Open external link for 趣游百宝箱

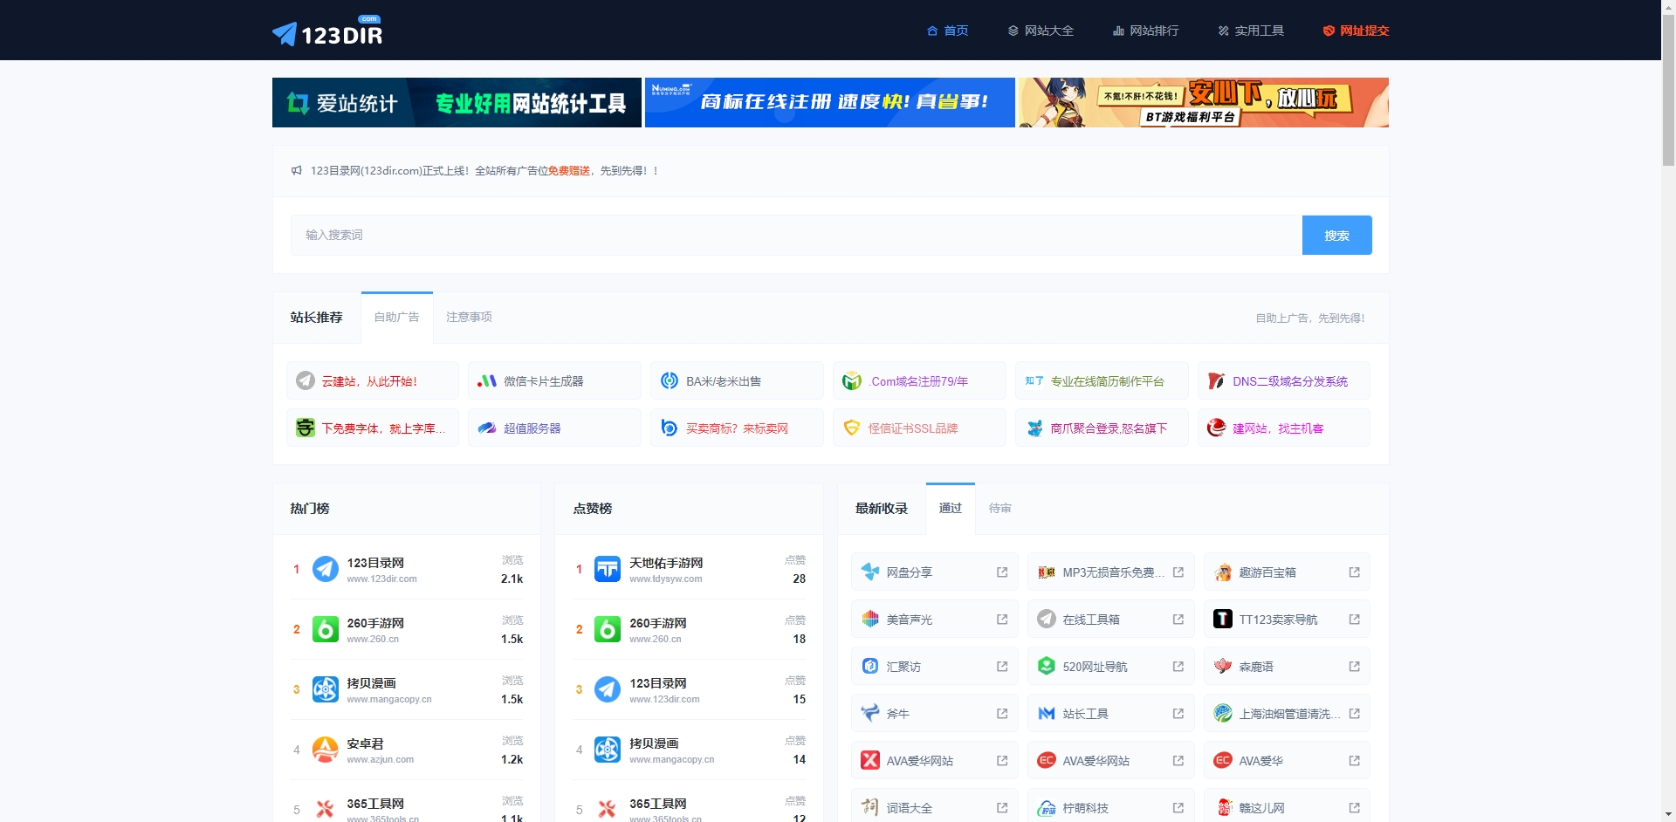tap(1355, 572)
